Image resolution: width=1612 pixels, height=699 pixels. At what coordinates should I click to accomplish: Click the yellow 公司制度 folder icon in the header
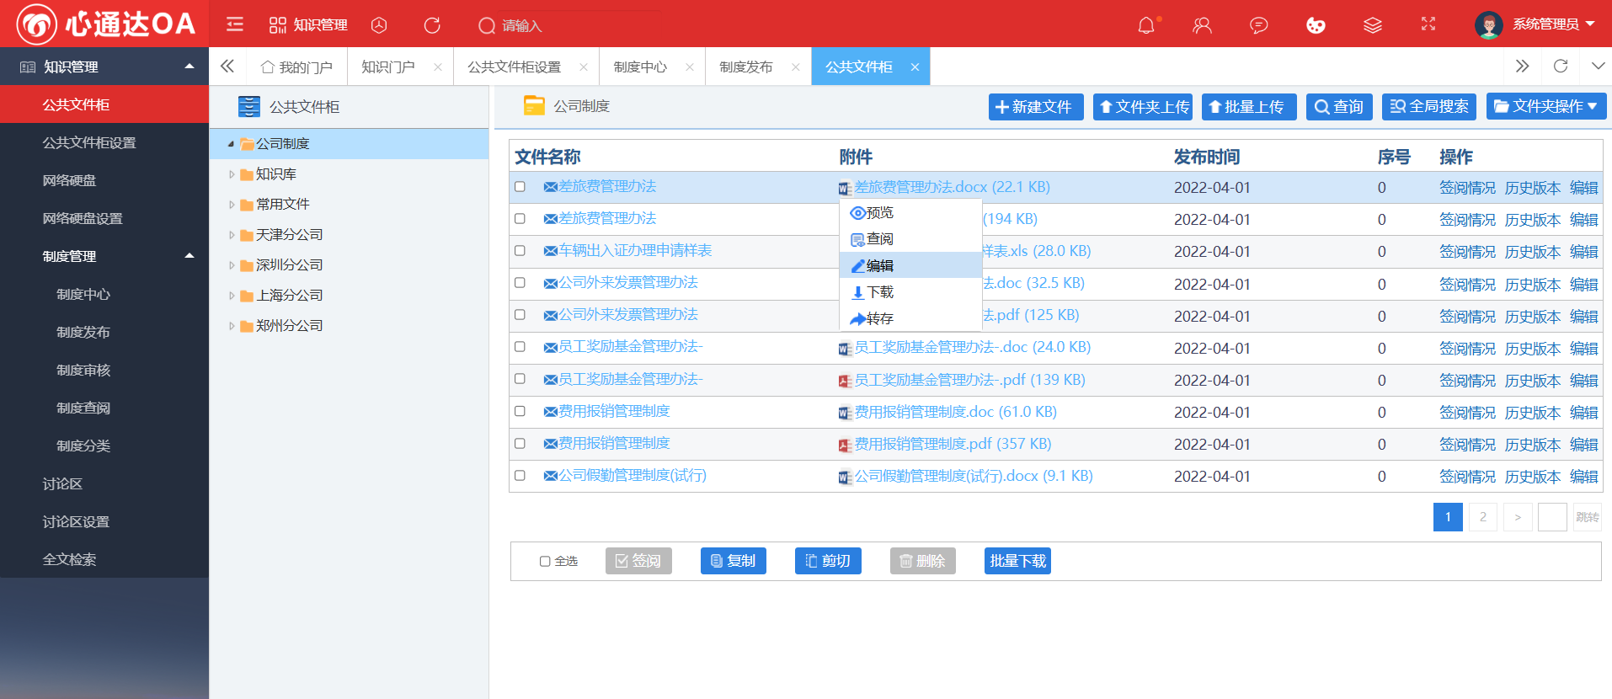[x=534, y=105]
